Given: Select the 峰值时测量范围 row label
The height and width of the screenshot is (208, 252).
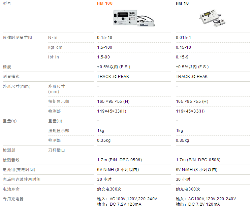Looking at the screenshot, I should [x=18, y=38].
